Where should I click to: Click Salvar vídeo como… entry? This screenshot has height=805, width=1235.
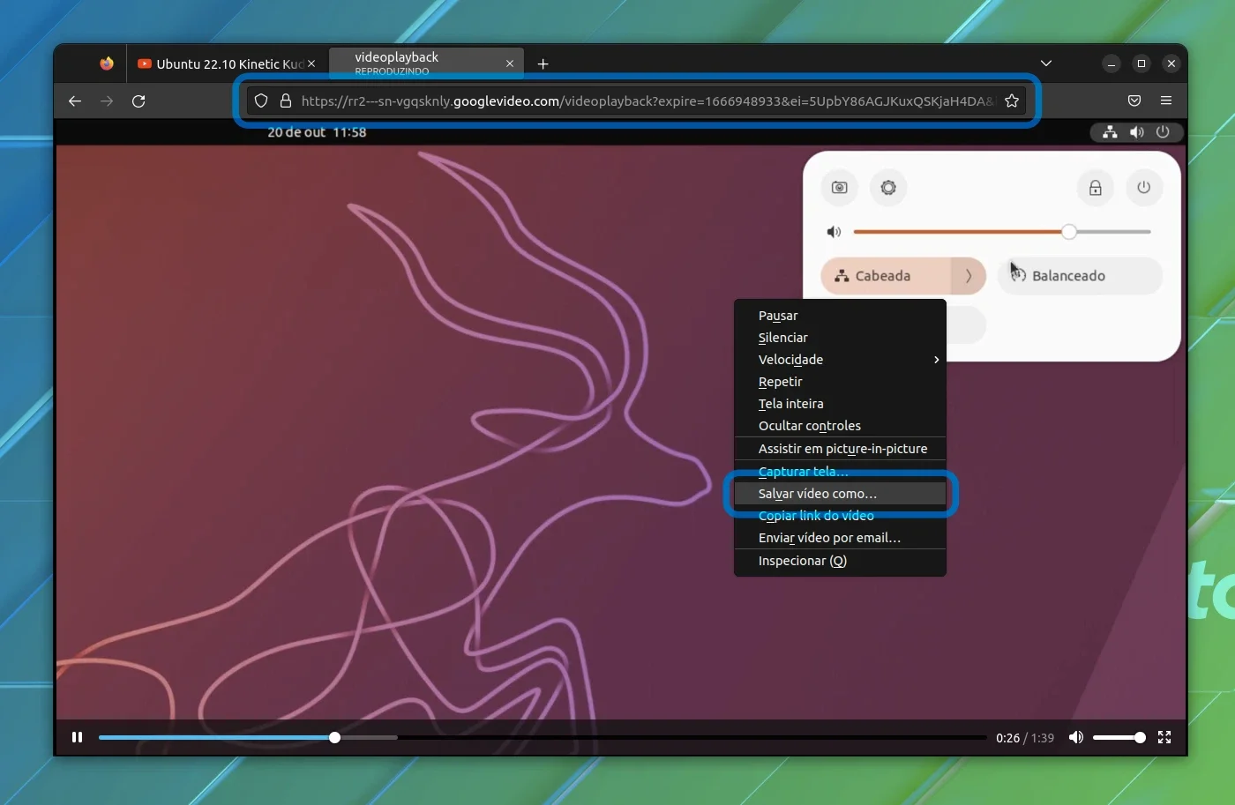[840, 494]
